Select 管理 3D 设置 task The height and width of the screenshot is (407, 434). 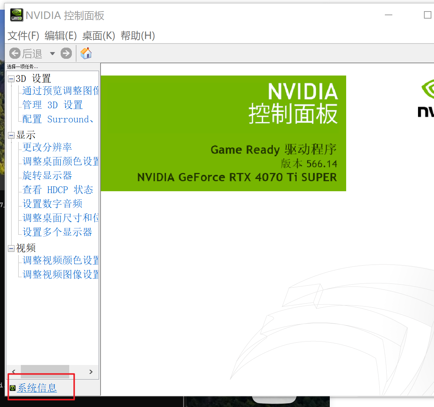52,105
